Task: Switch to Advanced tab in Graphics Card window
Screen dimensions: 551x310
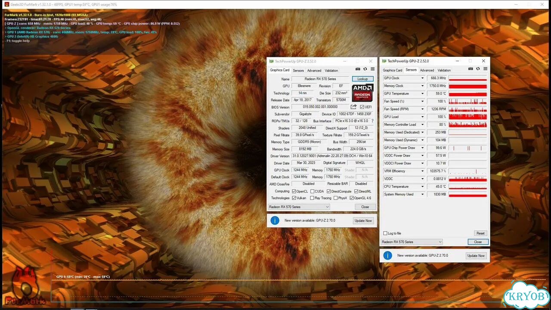Action: [314, 71]
